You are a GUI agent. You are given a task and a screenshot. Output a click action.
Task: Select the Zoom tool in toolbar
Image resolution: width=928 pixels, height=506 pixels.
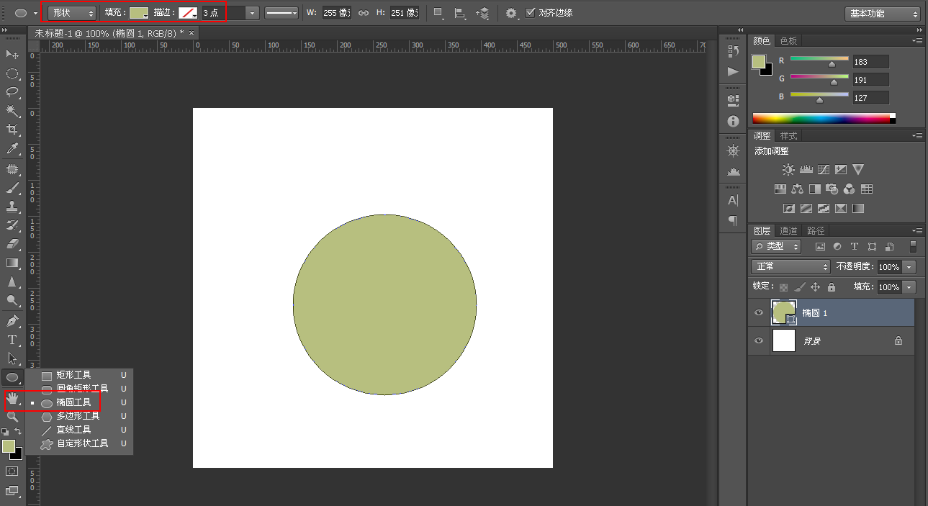click(x=12, y=417)
